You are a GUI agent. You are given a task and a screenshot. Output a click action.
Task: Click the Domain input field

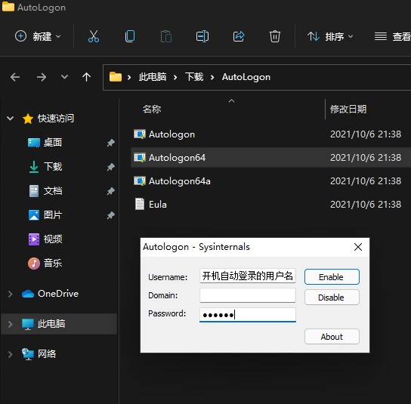[x=248, y=295]
